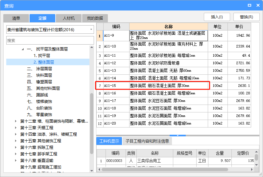Click the 含量 column header
The width and height of the screenshot is (263, 177).
[220, 153]
